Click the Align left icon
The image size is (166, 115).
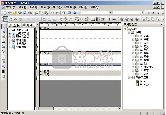tap(28, 19)
